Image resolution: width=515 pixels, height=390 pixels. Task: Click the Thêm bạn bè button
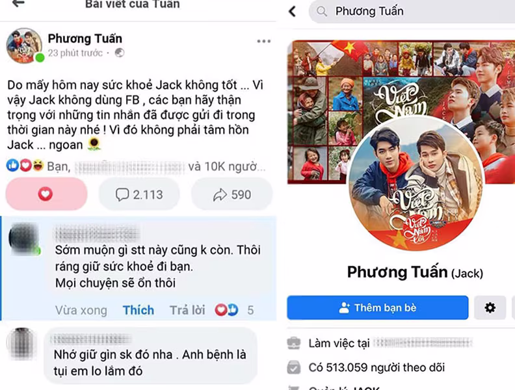click(378, 307)
